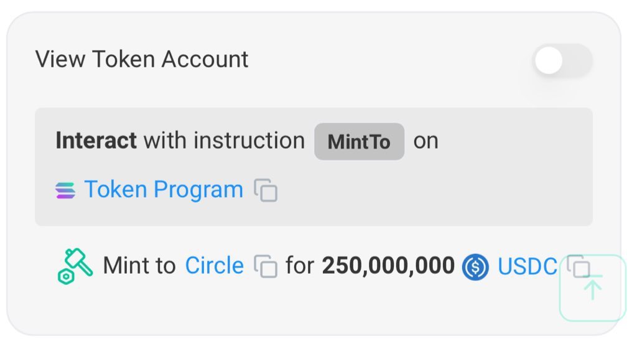The height and width of the screenshot is (359, 637).
Task: Click empty area of gray instruction panel
Action: click(x=447, y=191)
